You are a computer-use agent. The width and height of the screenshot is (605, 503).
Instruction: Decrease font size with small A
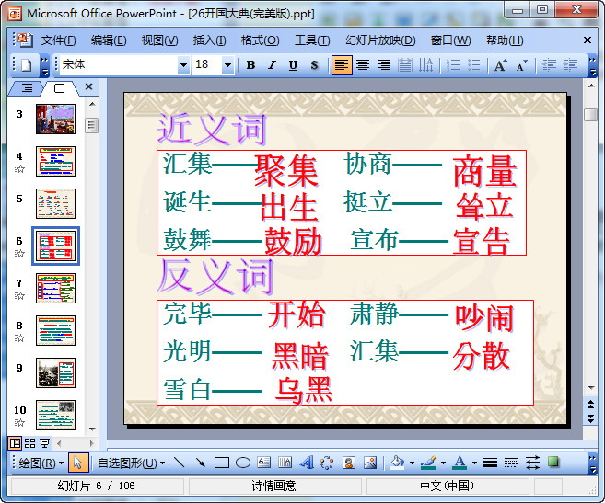(x=521, y=65)
